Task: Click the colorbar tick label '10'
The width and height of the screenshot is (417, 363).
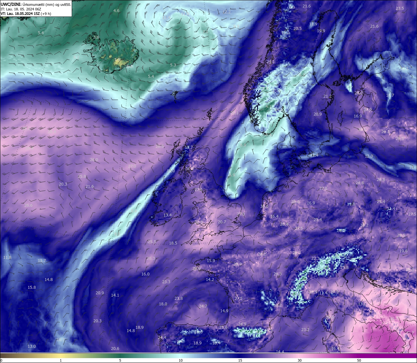Action: click(180, 360)
